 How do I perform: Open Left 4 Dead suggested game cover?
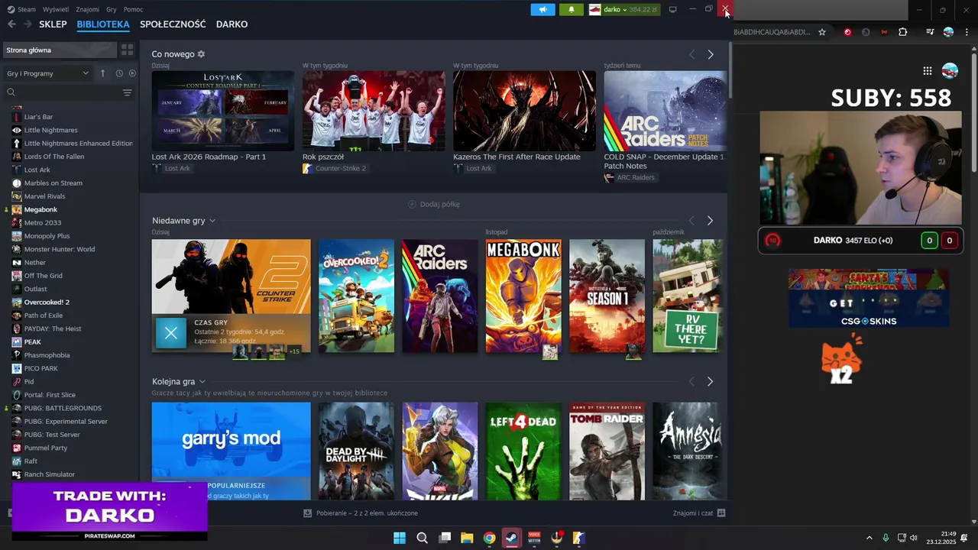(523, 451)
